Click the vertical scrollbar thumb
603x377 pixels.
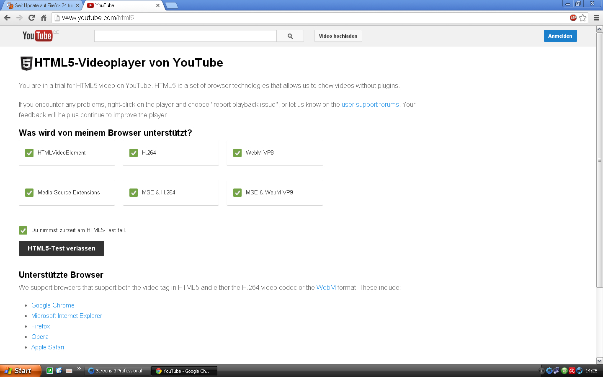(x=599, y=160)
